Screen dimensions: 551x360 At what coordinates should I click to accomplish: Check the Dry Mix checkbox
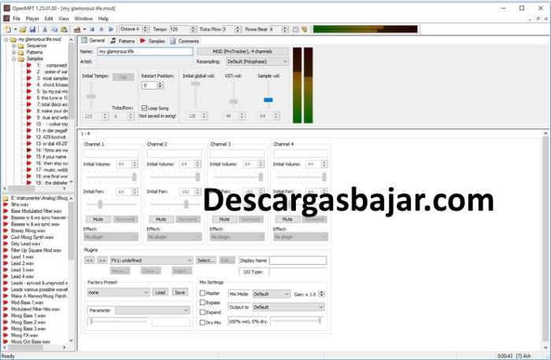(x=202, y=322)
